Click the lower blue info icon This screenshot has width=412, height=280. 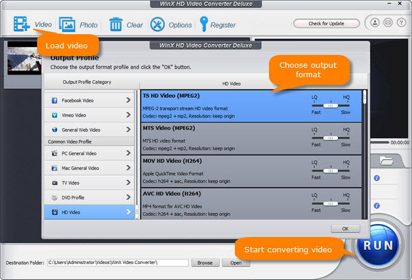tap(377, 206)
